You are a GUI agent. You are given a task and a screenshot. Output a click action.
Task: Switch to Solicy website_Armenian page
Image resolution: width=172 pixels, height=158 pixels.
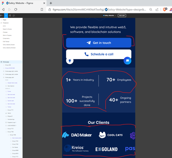tap(9, 48)
